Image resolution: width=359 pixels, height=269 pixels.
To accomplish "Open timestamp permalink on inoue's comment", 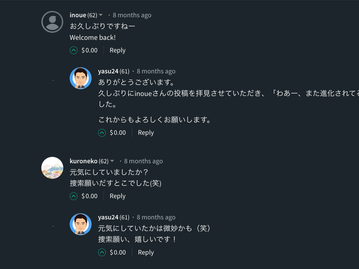I will click(132, 15).
